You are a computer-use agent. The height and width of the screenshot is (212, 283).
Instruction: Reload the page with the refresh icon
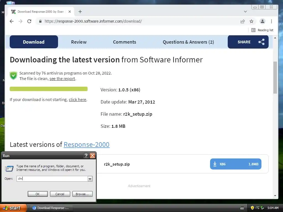[29, 21]
